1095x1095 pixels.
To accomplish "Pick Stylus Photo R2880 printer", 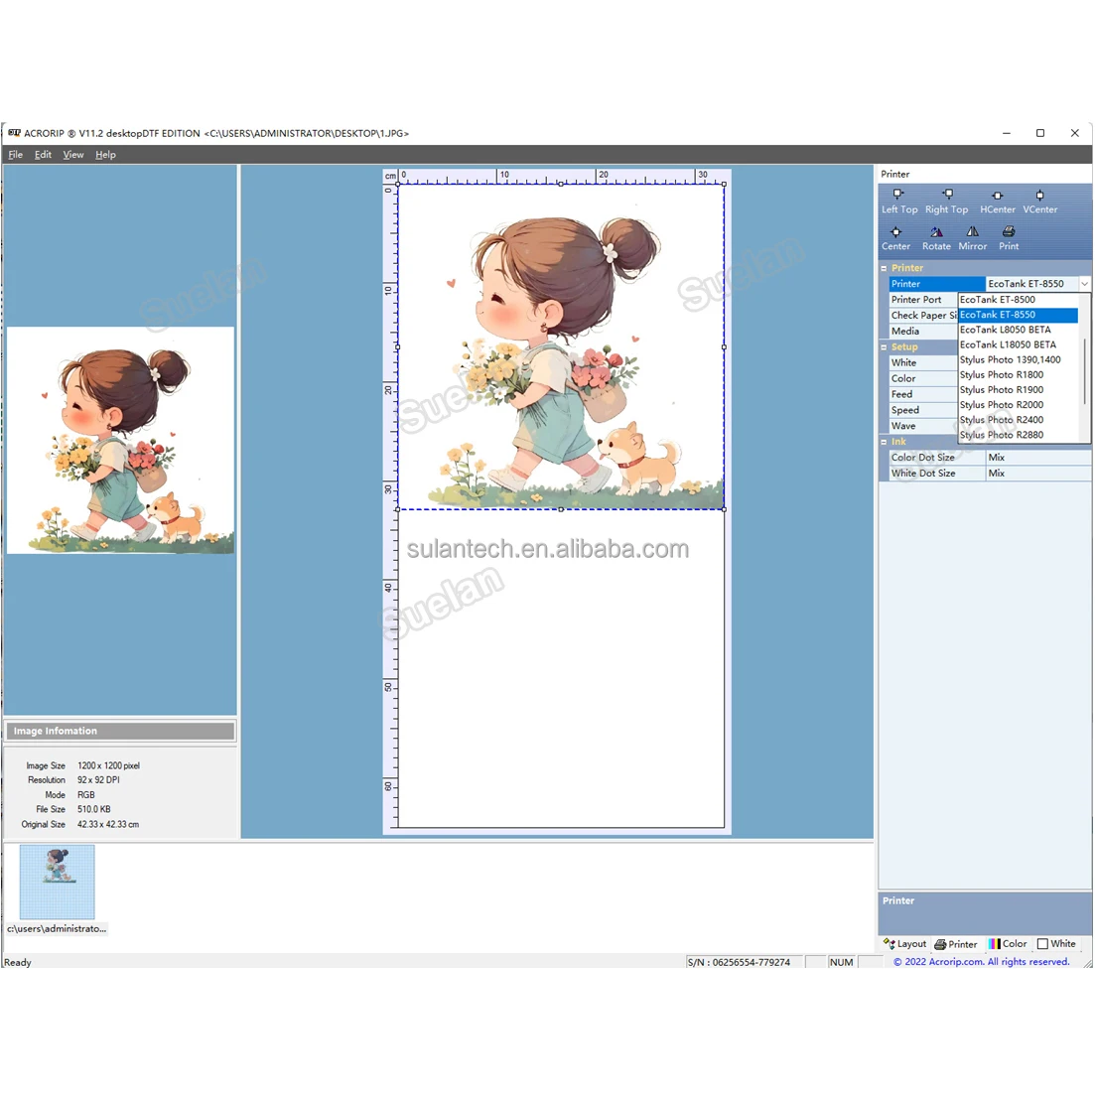I will click(1018, 435).
